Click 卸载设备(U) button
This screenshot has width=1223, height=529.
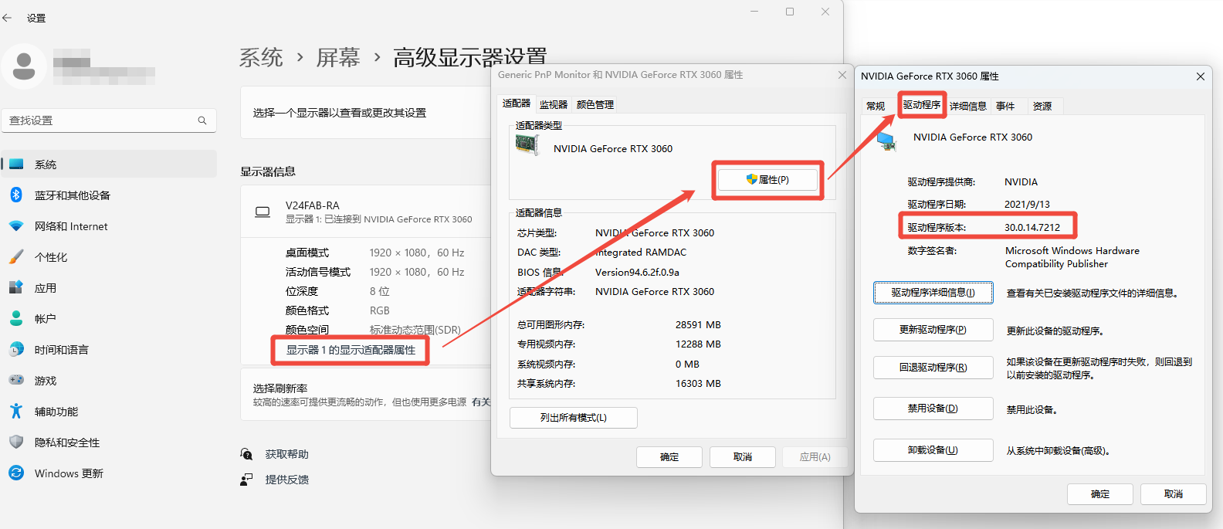(x=933, y=450)
